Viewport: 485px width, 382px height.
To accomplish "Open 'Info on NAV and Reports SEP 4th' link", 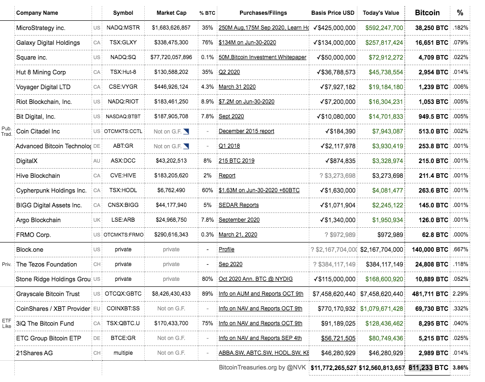I will 260,338.
